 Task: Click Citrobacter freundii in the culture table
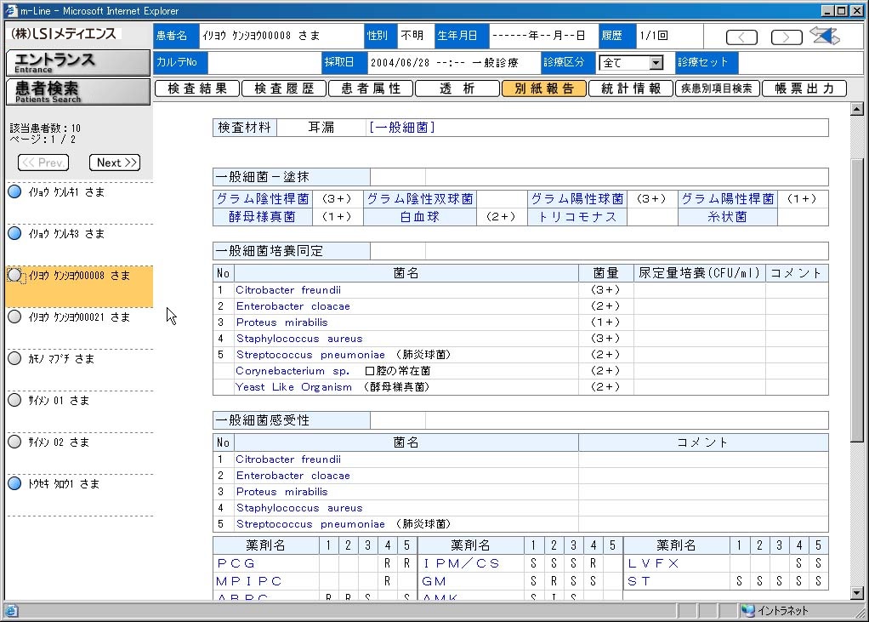pos(288,290)
